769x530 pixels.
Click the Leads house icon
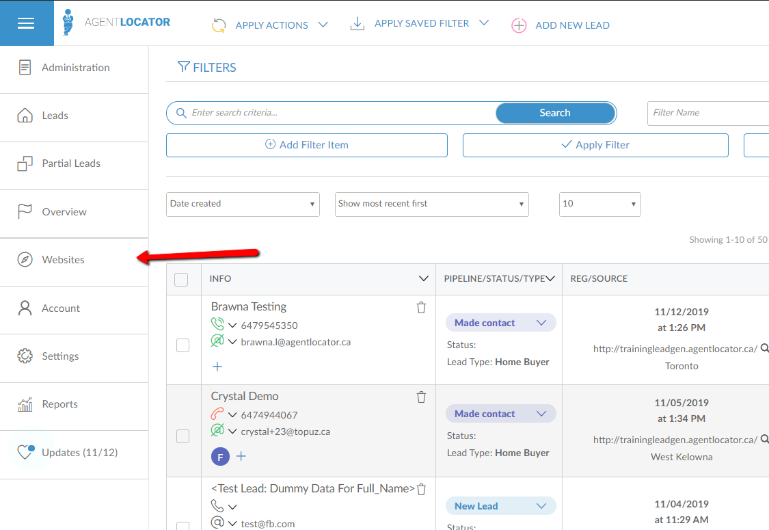tap(25, 116)
